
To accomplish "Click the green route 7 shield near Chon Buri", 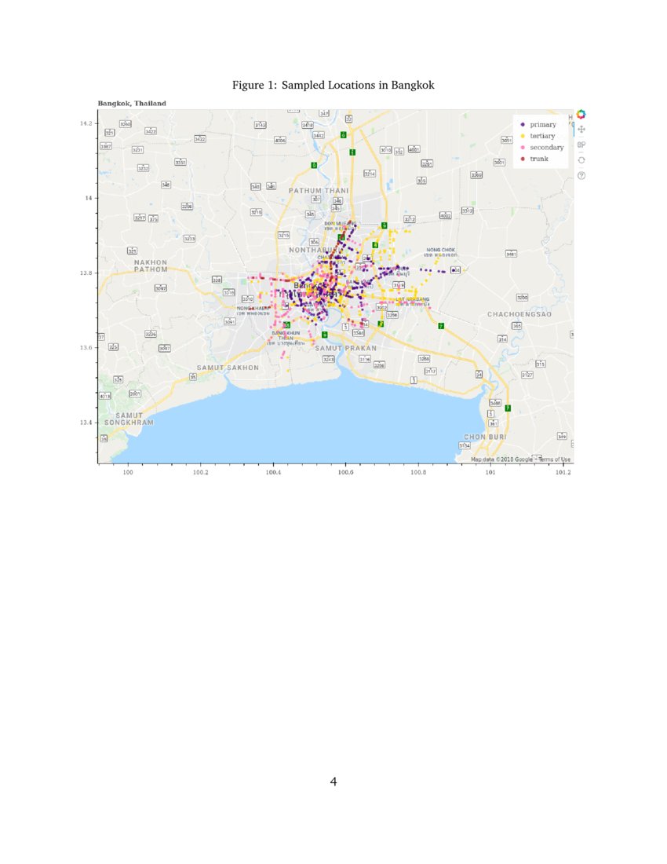I will click(x=508, y=408).
